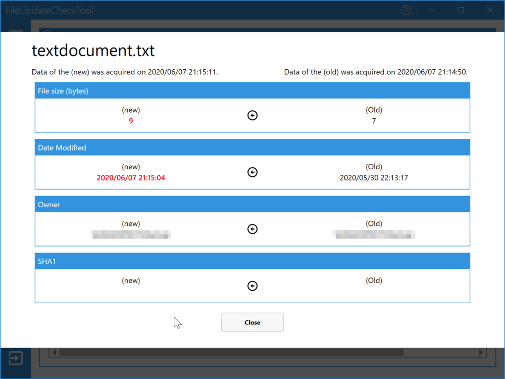Image resolution: width=505 pixels, height=379 pixels.
Task: Click the arrow icon in Date Modified row
Action: point(252,172)
